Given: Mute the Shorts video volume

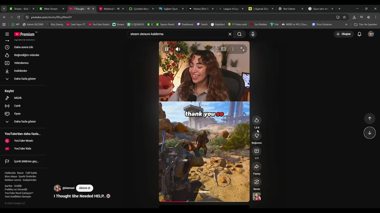Looking at the screenshot, I should (x=178, y=49).
